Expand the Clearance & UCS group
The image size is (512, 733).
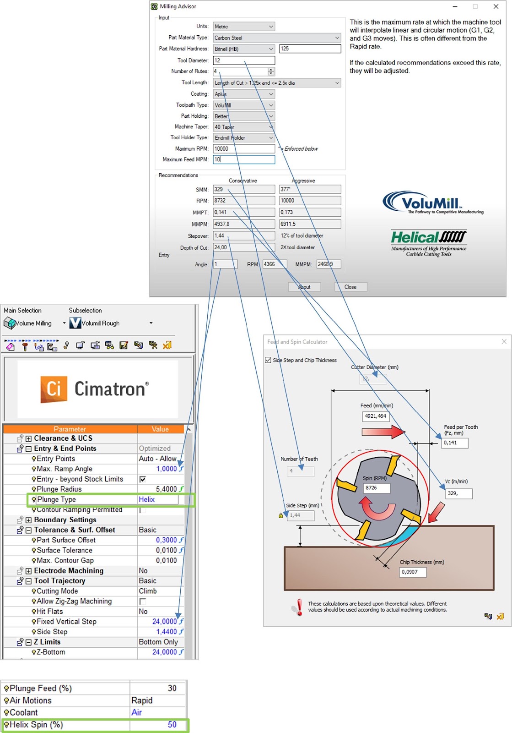(x=28, y=438)
